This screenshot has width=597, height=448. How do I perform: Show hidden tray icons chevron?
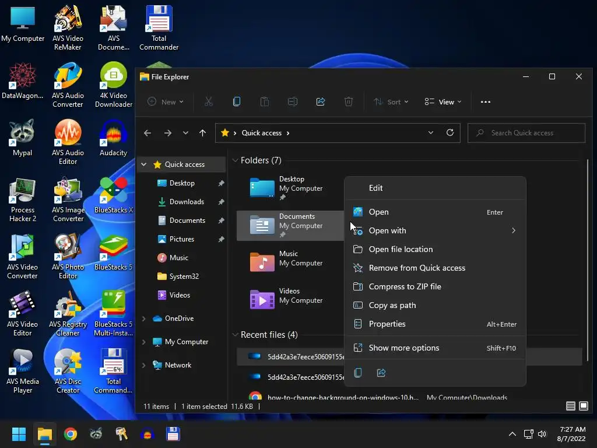[x=512, y=434]
